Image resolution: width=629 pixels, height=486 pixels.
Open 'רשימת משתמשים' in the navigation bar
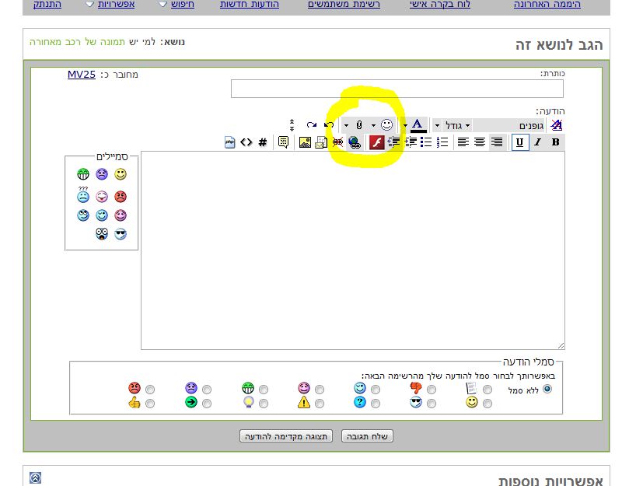[344, 5]
